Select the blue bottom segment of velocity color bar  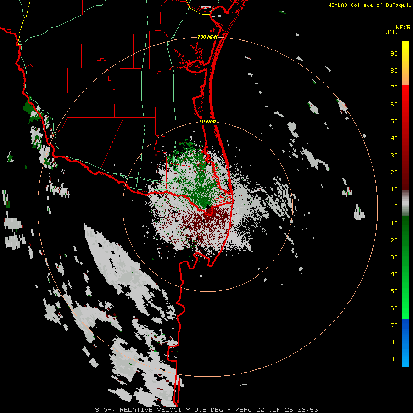pyautogui.click(x=405, y=343)
